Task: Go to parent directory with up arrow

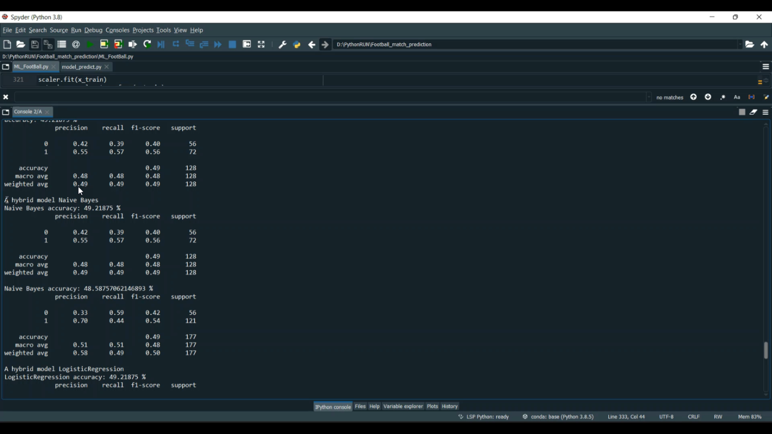Action: pyautogui.click(x=764, y=45)
